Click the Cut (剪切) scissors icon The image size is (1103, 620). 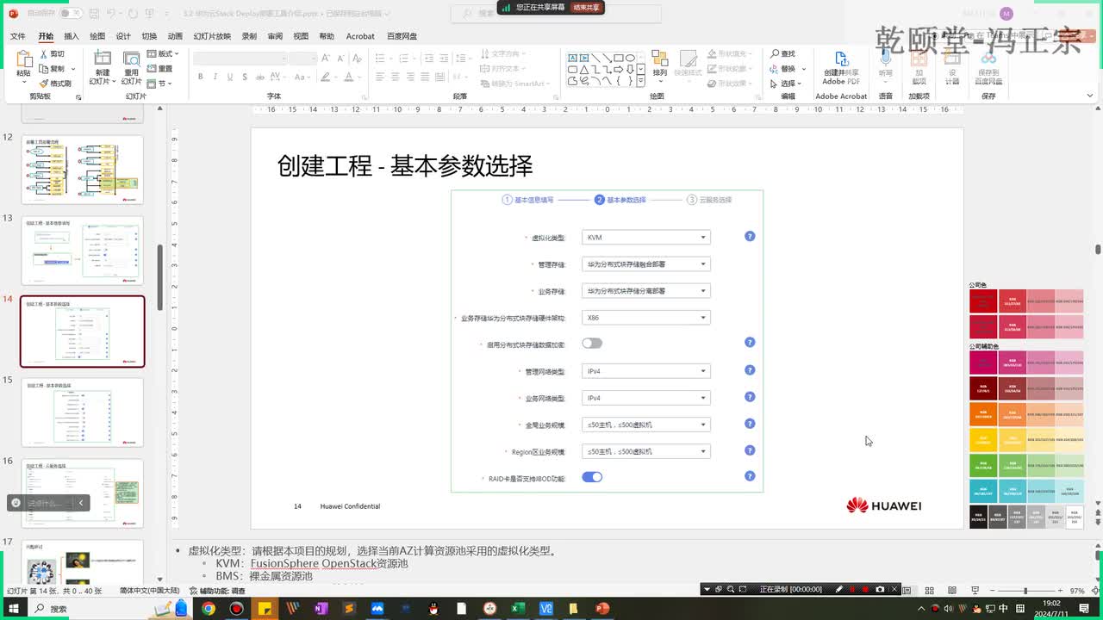pyautogui.click(x=44, y=54)
